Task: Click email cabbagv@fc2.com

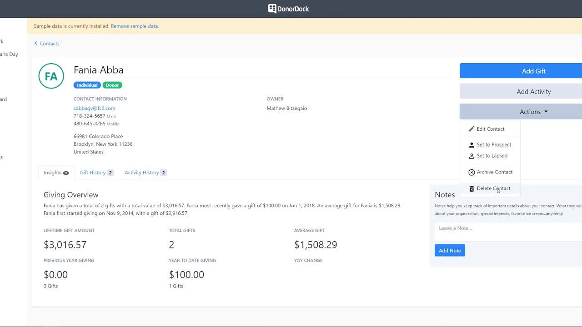Action: (x=94, y=108)
